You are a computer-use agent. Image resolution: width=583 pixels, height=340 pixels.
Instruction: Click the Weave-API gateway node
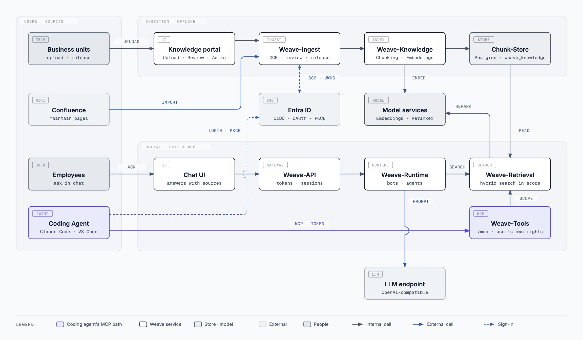pos(300,174)
